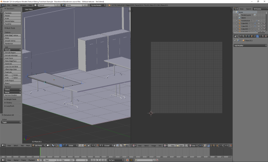Open the Object properties tab
This screenshot has width=268, height=162.
click(x=252, y=36)
